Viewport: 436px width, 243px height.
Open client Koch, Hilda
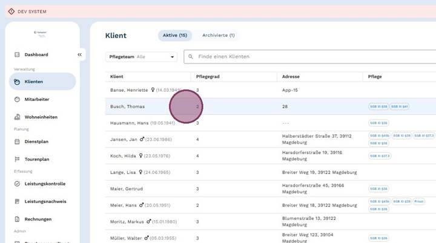click(x=123, y=156)
